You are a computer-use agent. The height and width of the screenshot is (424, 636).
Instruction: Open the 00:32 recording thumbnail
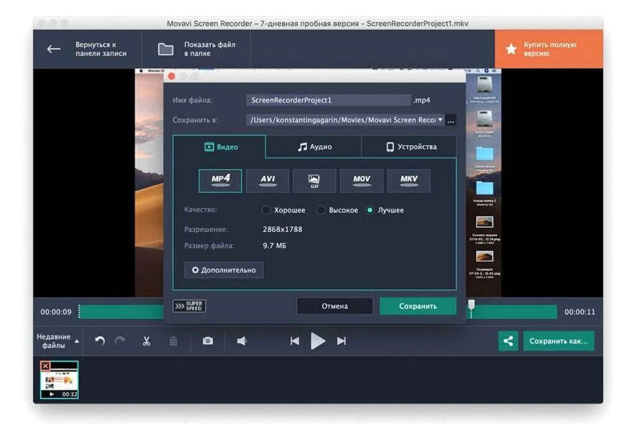[x=59, y=380]
